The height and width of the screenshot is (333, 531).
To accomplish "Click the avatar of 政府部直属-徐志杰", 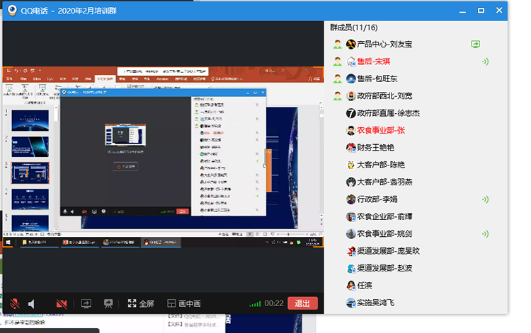I will pyautogui.click(x=350, y=113).
